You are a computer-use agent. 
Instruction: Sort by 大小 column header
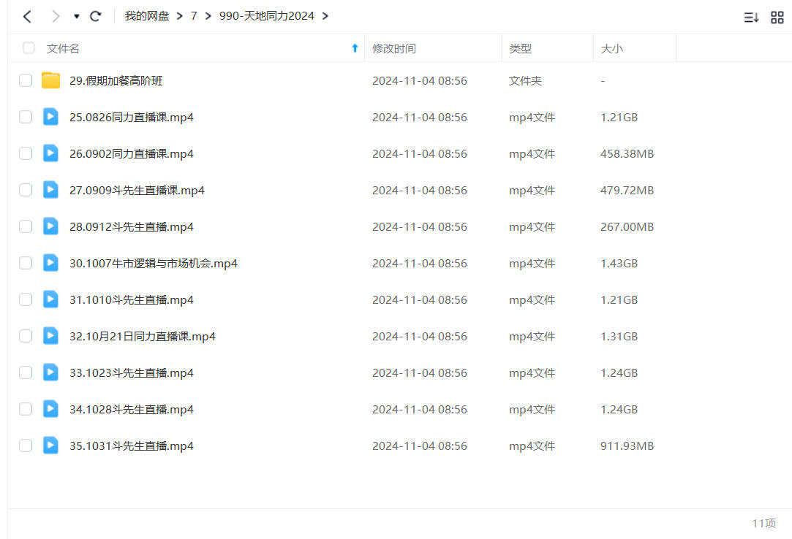click(611, 48)
